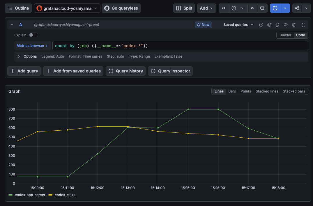The image size is (313, 206).
Task: Shift time range forwards
Action: point(252,8)
